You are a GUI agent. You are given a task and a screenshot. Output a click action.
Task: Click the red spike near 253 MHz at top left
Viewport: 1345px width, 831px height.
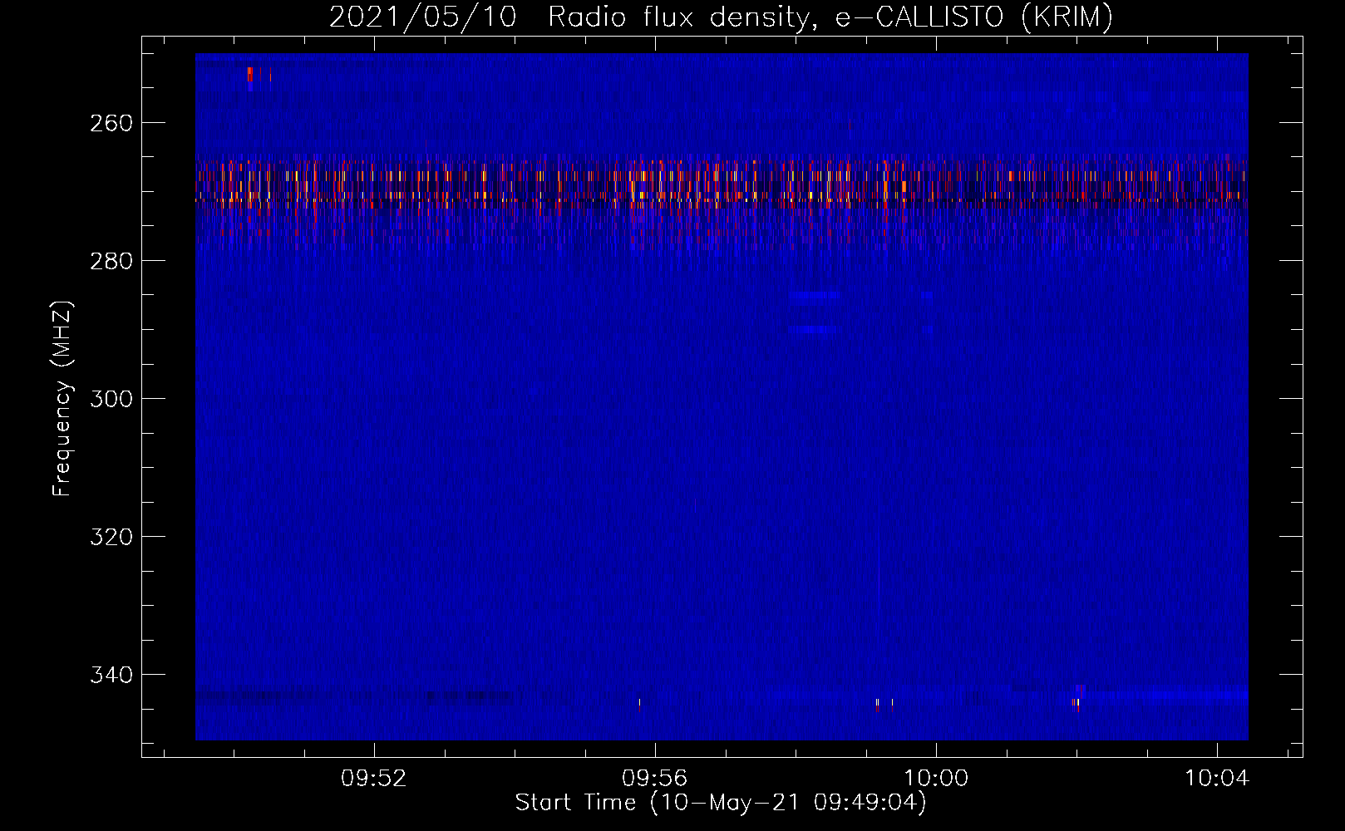249,76
